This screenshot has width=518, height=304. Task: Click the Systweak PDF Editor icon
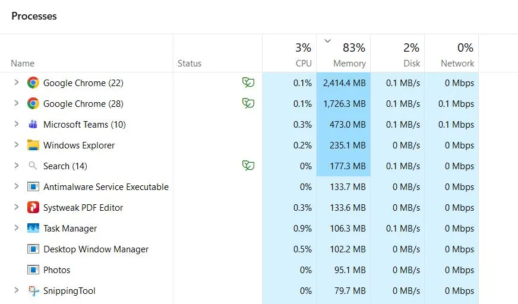coord(33,207)
